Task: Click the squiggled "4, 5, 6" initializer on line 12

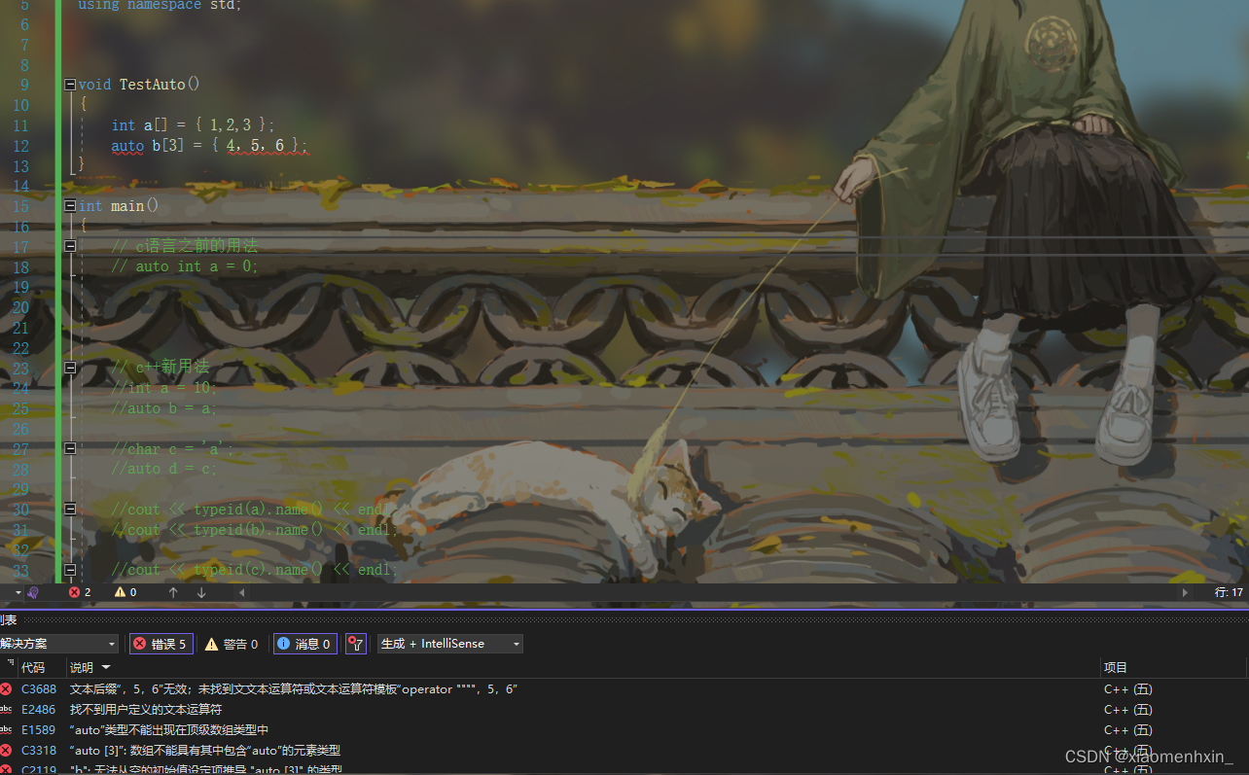Action: click(x=255, y=146)
